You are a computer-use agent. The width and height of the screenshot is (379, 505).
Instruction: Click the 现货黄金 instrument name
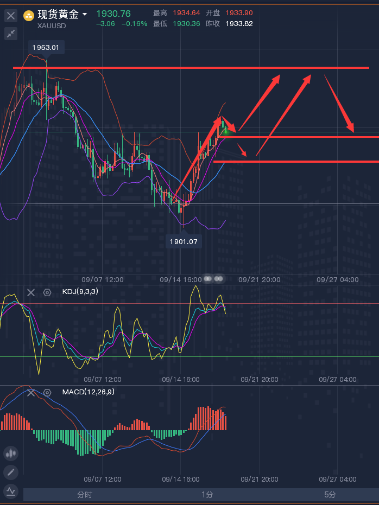(x=58, y=14)
